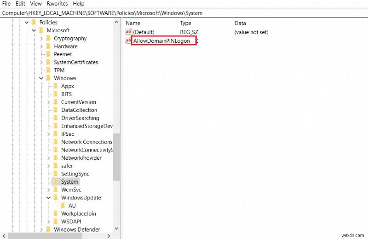Open the Favorites menu

57,4
